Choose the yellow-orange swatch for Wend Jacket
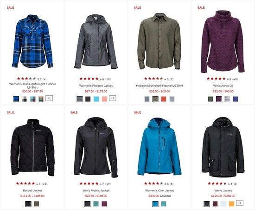This screenshot has height=210, width=255. click(231, 204)
